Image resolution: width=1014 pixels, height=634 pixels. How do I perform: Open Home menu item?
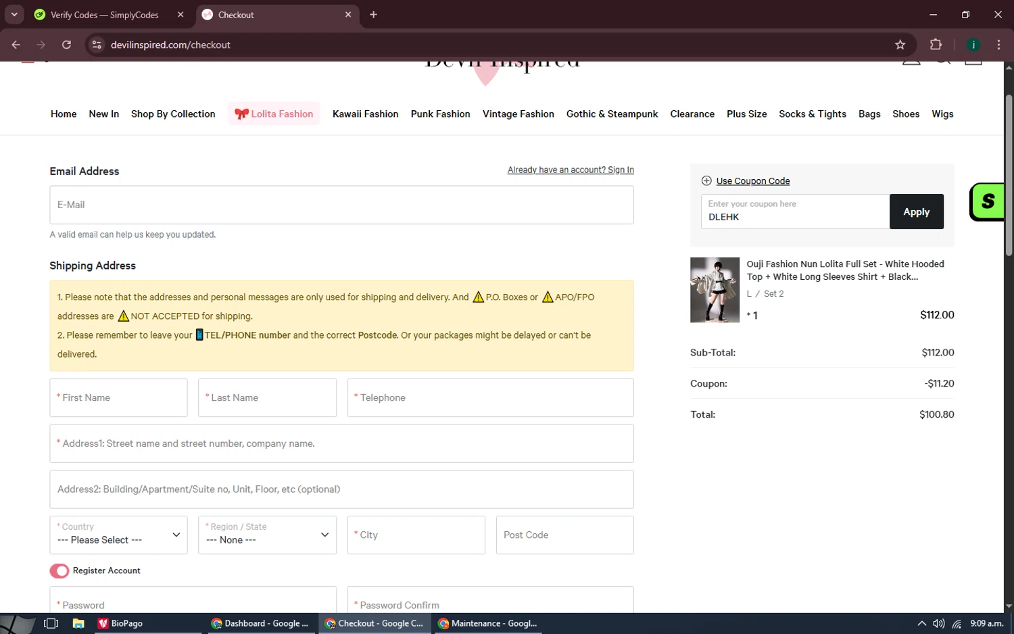coord(64,114)
